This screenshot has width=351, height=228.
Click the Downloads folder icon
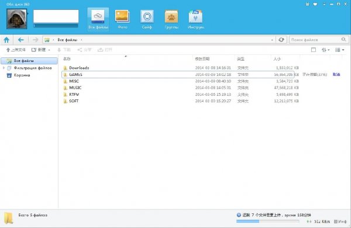[x=65, y=68]
